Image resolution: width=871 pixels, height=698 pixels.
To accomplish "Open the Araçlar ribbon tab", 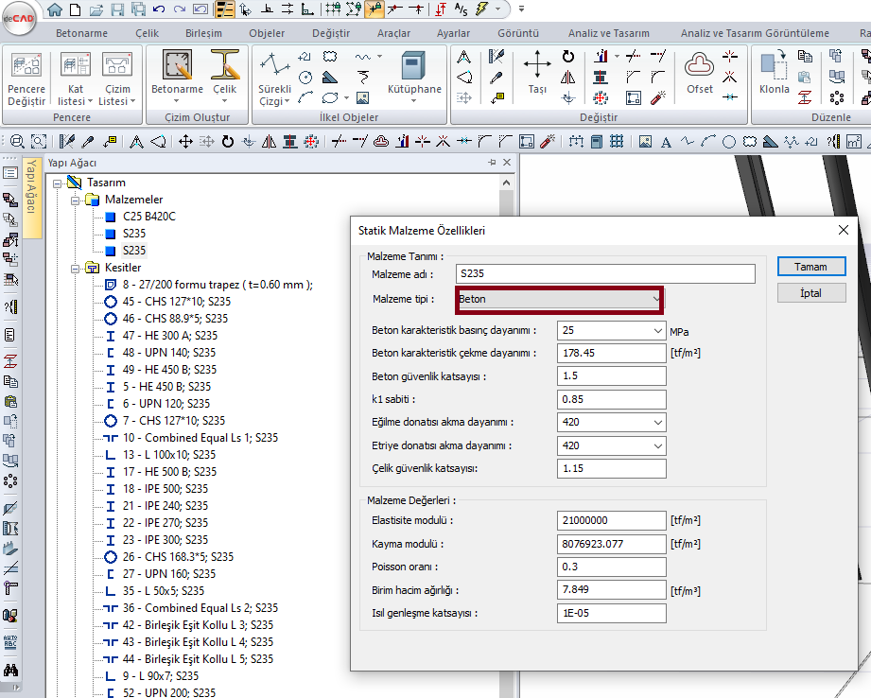I will point(393,33).
